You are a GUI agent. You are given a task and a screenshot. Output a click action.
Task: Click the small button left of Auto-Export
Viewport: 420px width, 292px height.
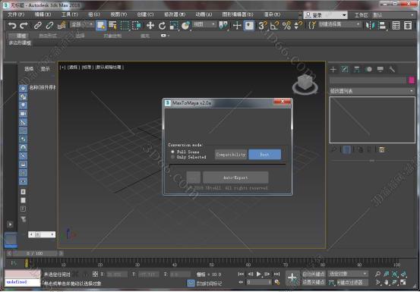tap(194, 177)
